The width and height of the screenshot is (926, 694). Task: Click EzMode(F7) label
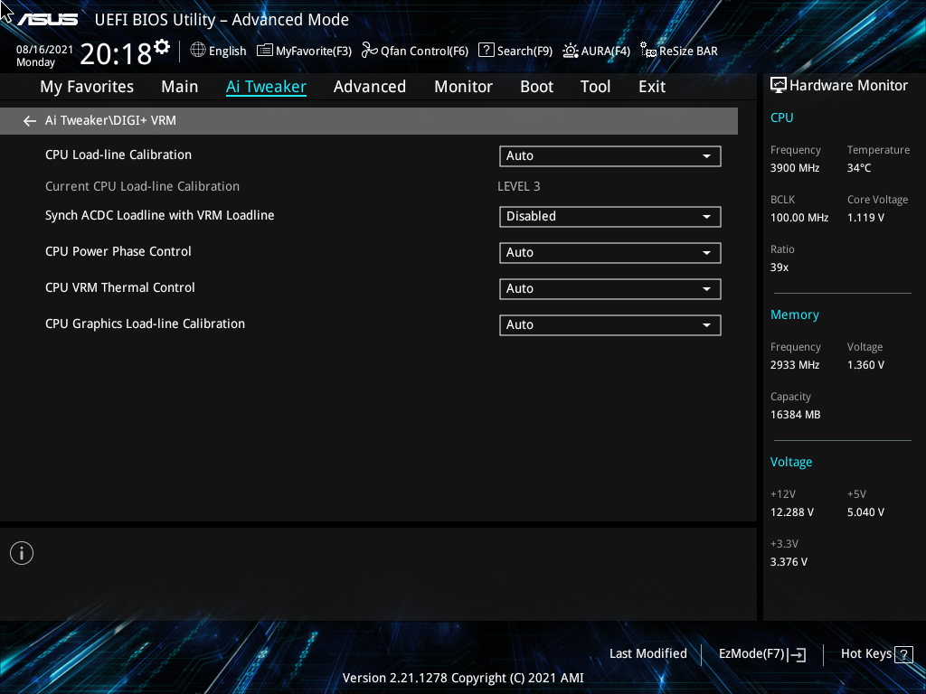[751, 654]
